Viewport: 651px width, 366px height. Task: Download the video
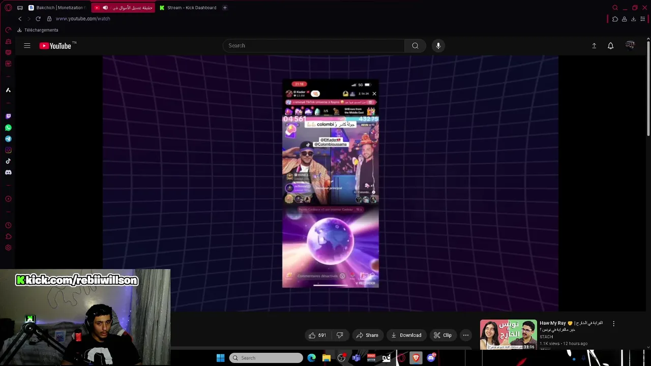click(x=406, y=335)
